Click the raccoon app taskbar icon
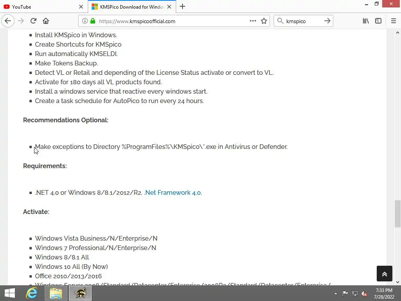 tap(80, 293)
